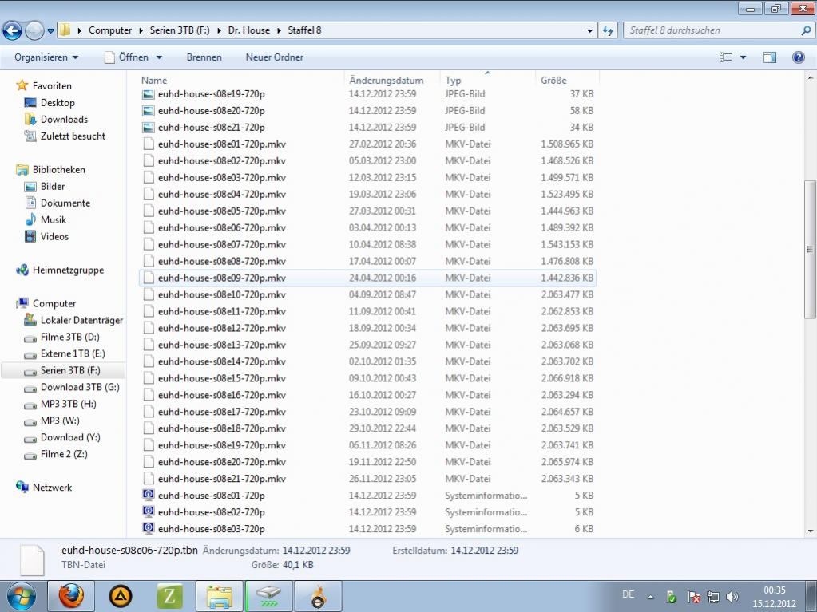Sort by Änderungsdatum column header
The width and height of the screenshot is (817, 612).
[x=386, y=80]
